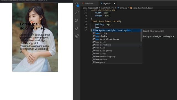
Task: Switch to the style.css tab
Action: click(x=107, y=4)
